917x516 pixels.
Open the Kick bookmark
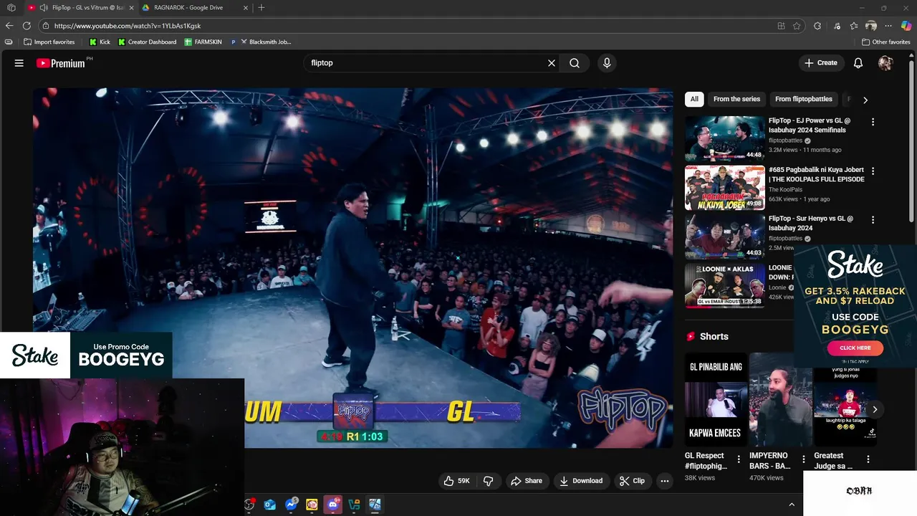point(100,42)
